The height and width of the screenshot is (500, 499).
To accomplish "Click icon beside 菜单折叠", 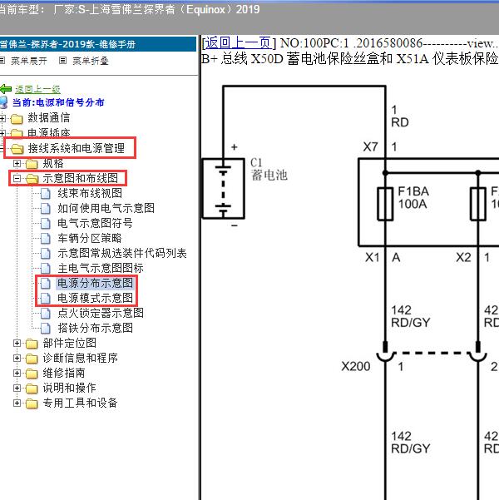I will 63,60.
